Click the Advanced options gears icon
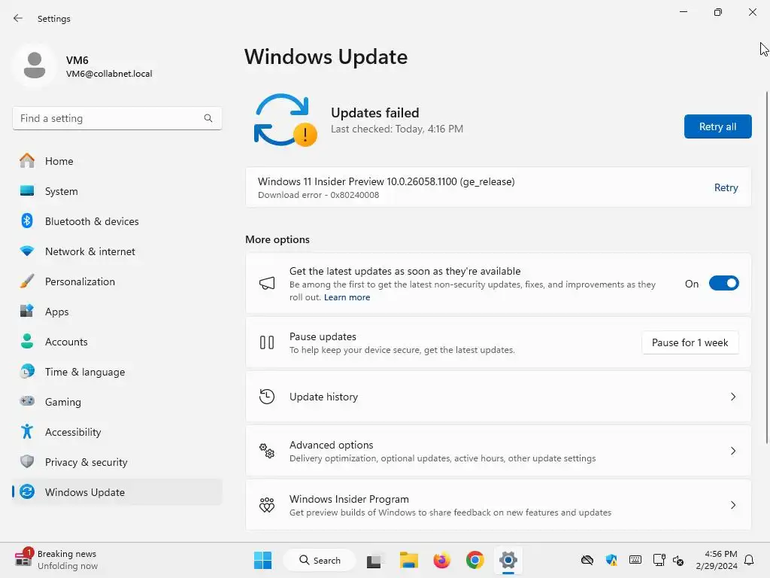The image size is (770, 578). tap(267, 451)
